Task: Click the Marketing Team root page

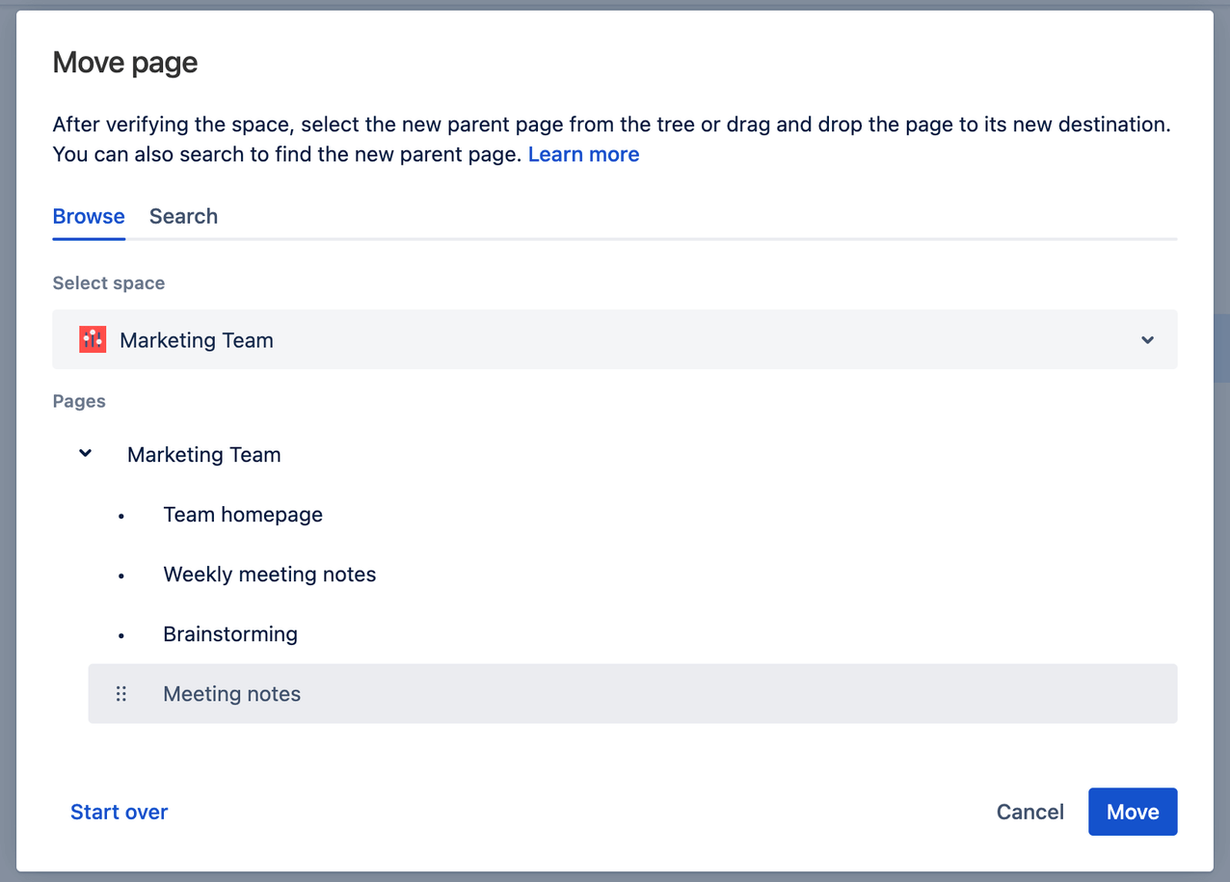Action: tap(203, 454)
